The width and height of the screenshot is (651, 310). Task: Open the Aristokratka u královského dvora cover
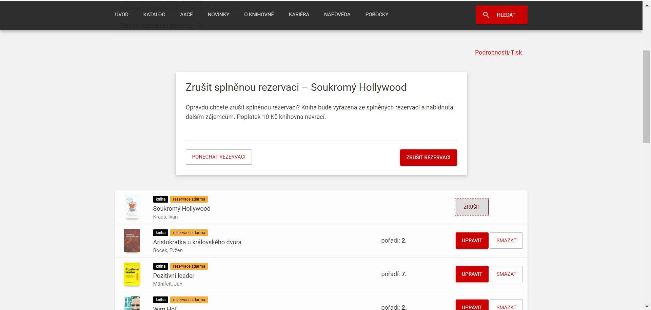tap(132, 241)
